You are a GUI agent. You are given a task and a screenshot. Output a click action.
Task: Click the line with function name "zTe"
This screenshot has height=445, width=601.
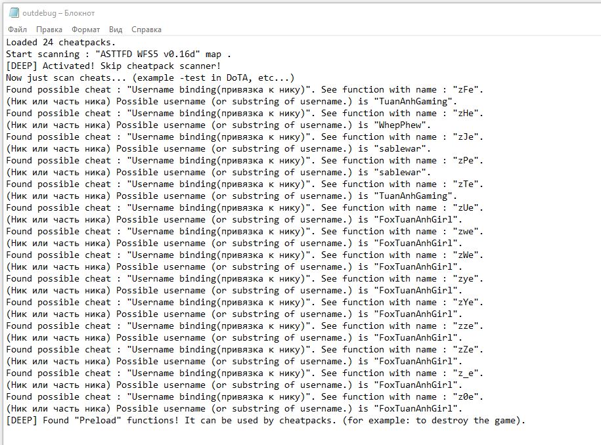point(244,184)
